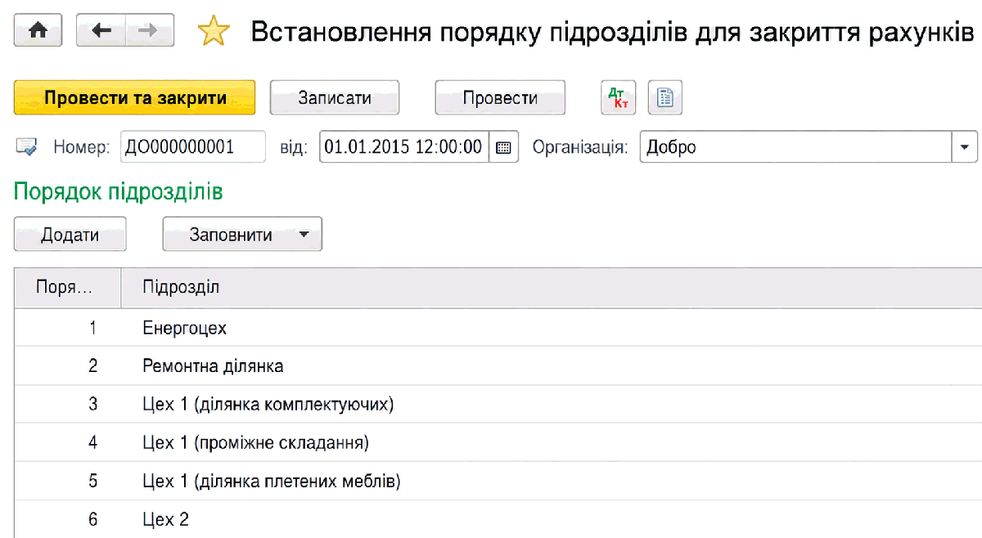Viewport: 982px width, 538px height.
Task: Select Цех 1 (проміжне складання) row
Action: click(x=498, y=443)
